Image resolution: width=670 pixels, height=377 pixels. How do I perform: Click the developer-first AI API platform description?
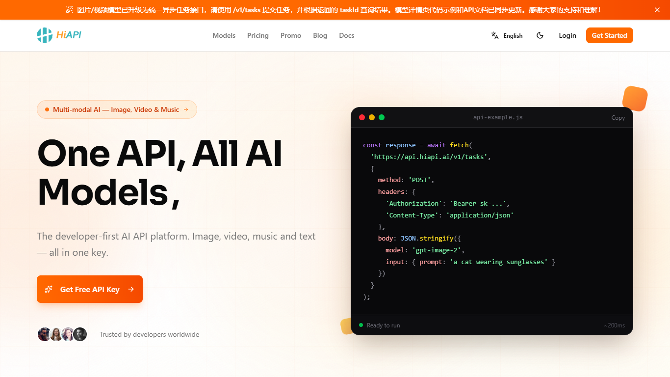(x=176, y=244)
